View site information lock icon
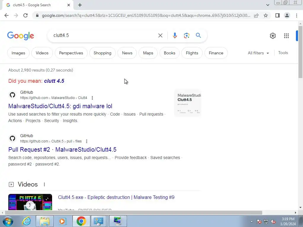303x227 pixels. (37, 15)
